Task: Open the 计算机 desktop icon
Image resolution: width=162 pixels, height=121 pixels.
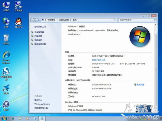Action: [6, 6]
